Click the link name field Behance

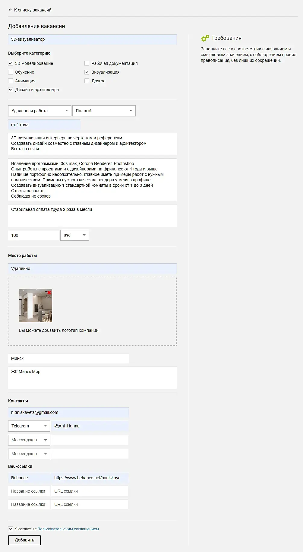point(29,478)
